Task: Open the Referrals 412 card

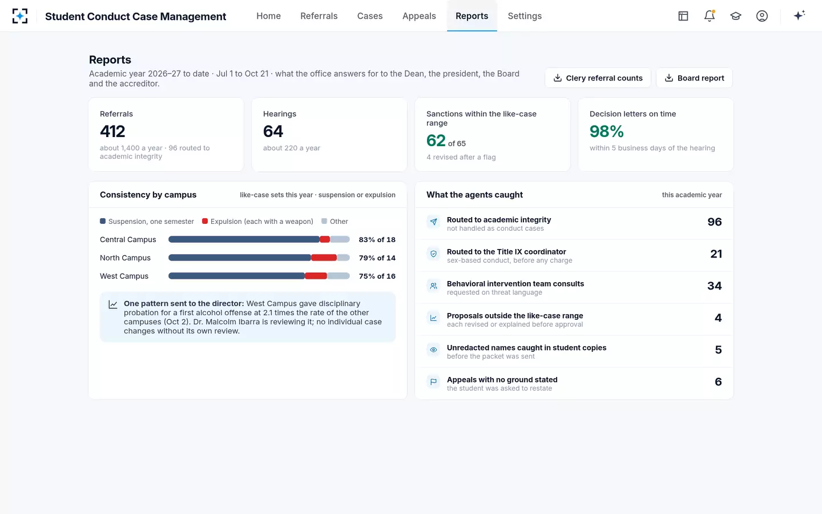Action: (166, 135)
